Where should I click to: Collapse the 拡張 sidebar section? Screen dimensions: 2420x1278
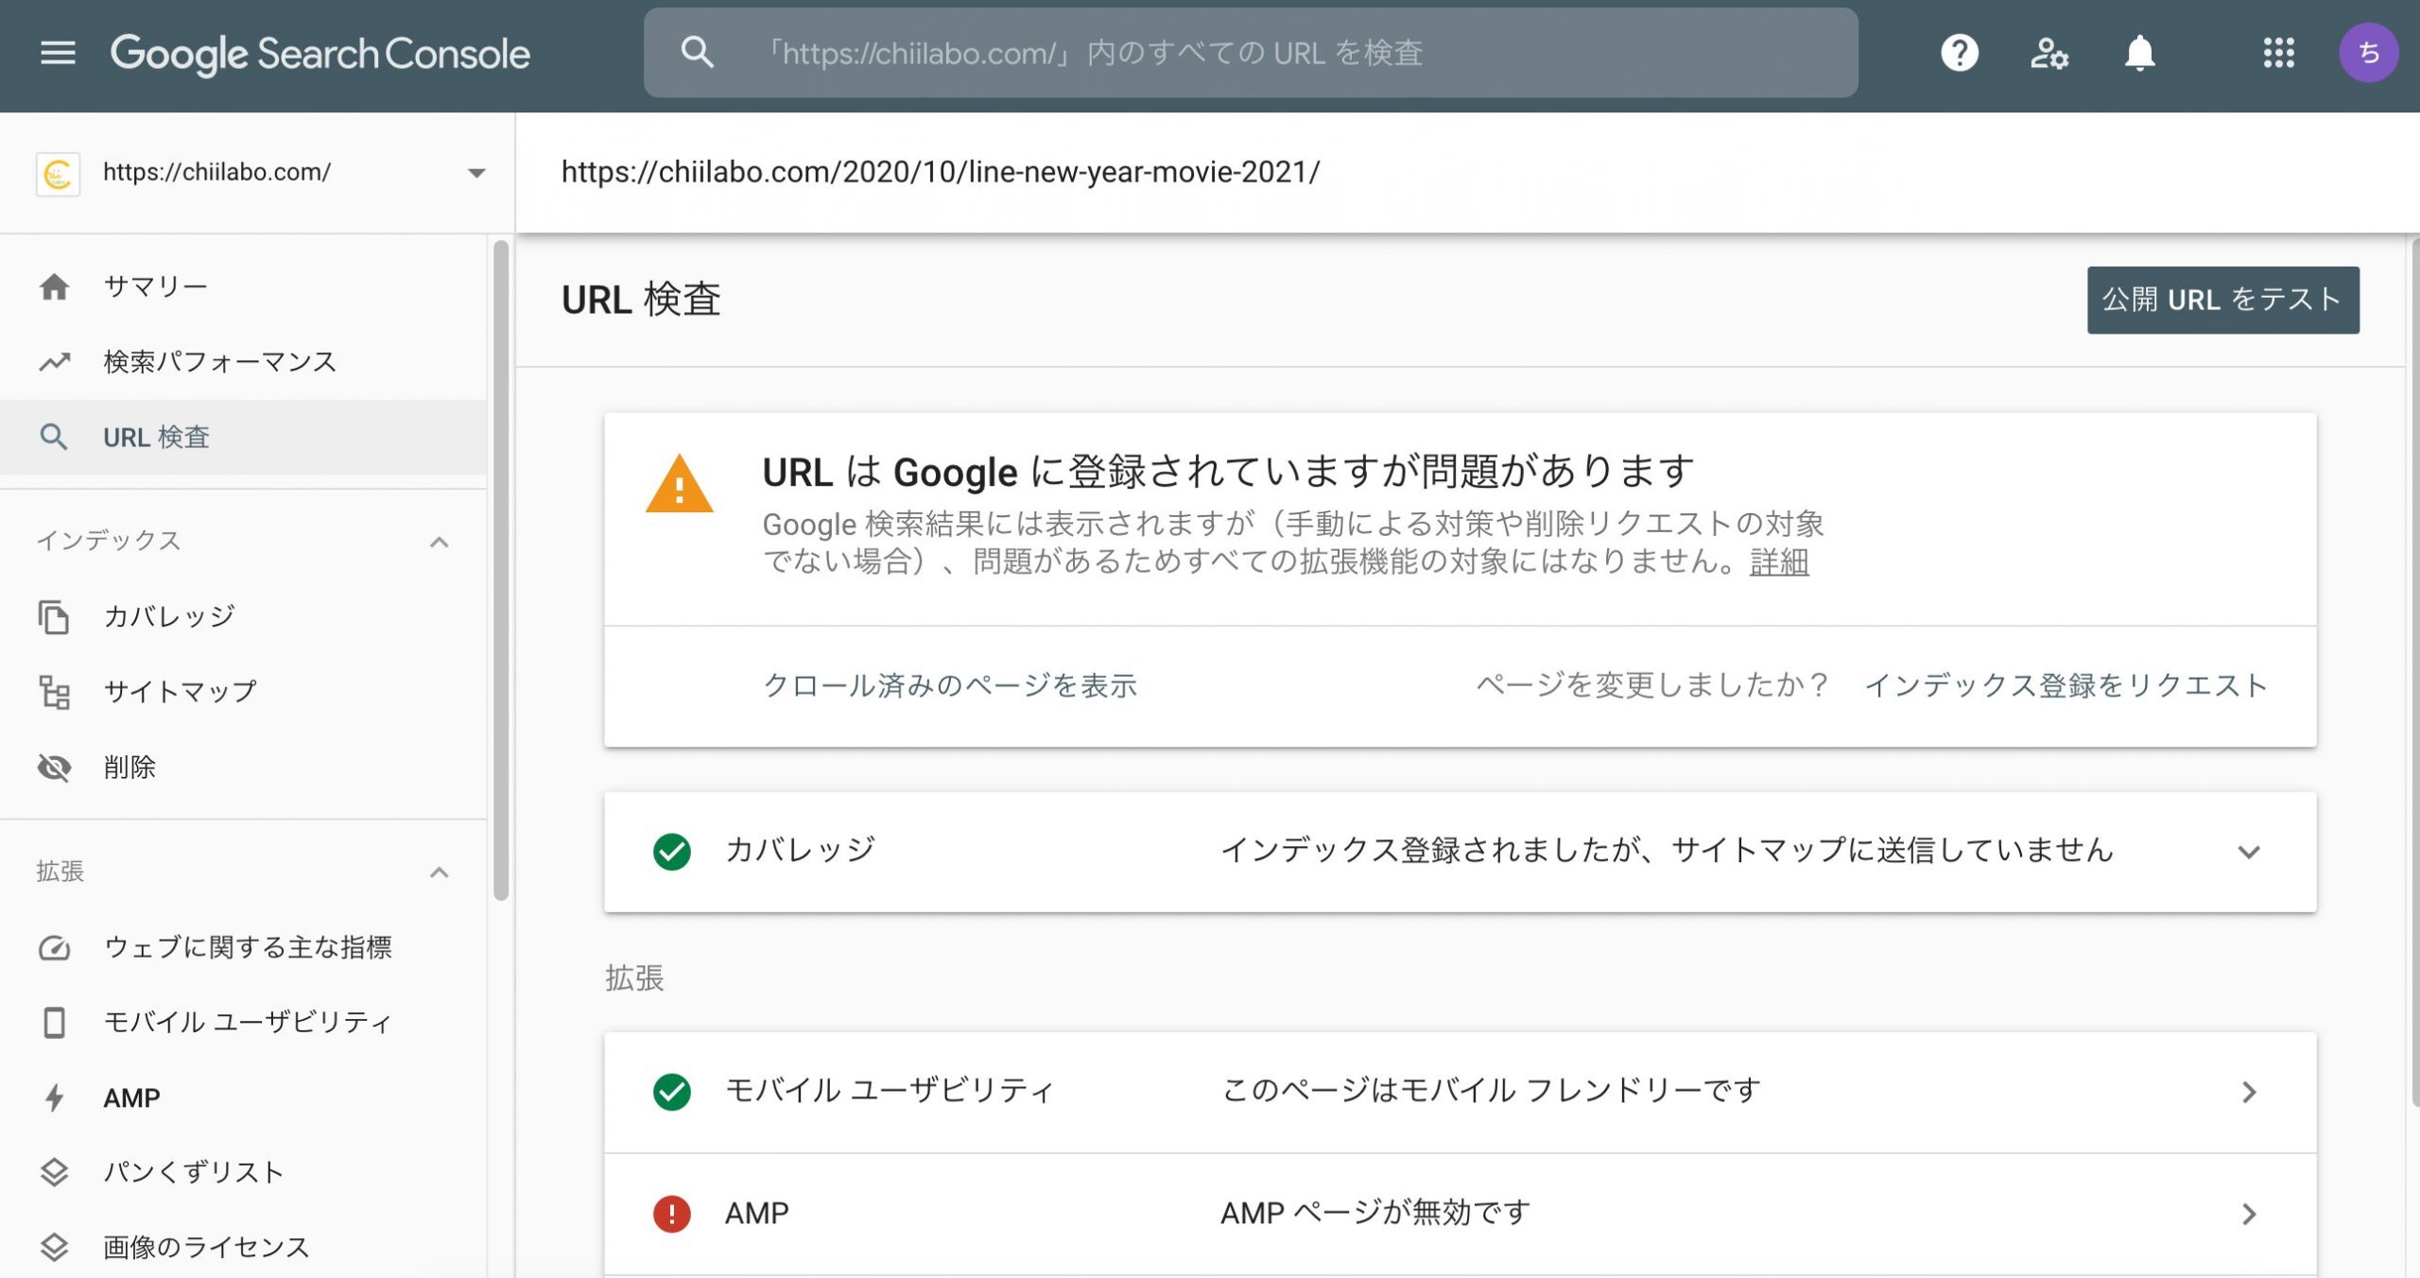pos(439,872)
